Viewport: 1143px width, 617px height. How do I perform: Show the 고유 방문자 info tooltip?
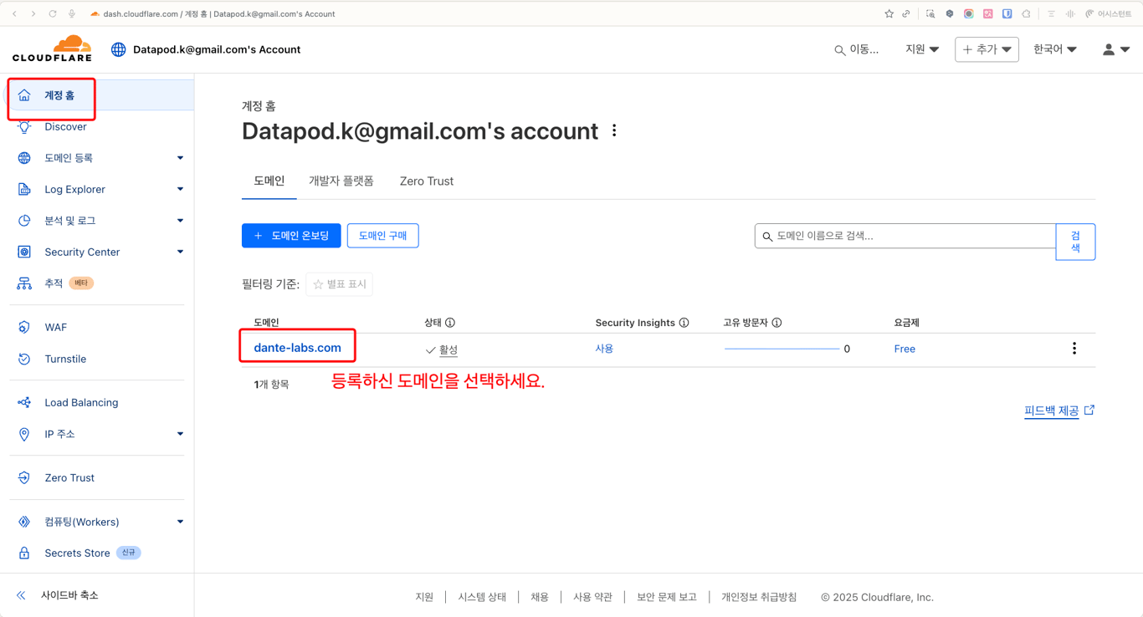(x=777, y=323)
